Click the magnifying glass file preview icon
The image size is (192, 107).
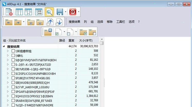point(49,12)
